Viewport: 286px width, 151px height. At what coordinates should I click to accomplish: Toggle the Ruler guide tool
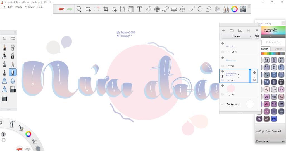pos(149,9)
